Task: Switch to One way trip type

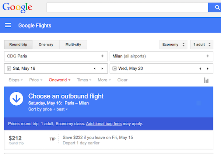Action: (46, 45)
